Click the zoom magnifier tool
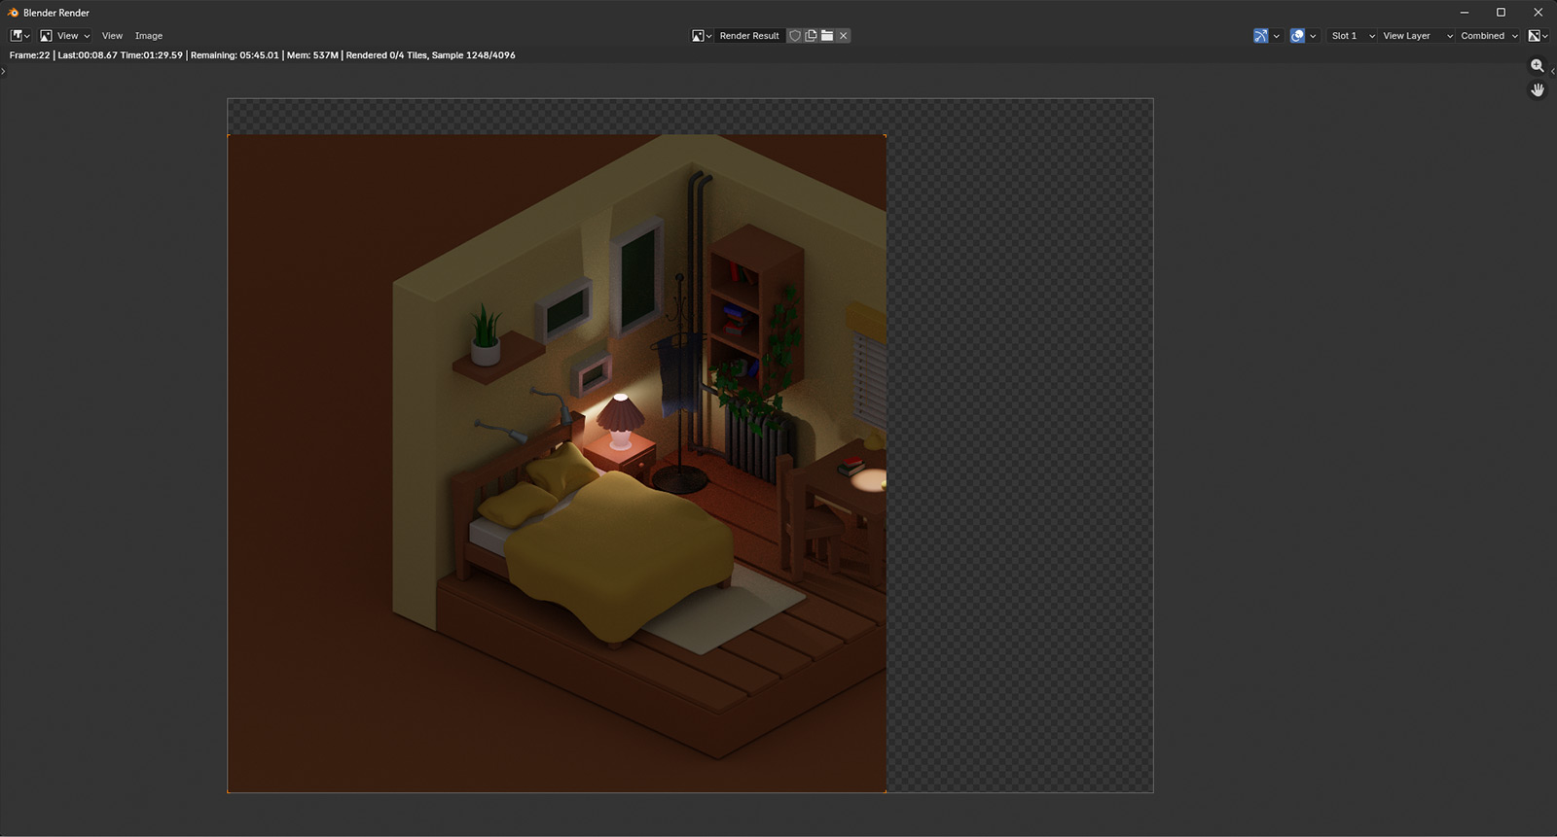Screen dimensions: 1557x837 (1538, 66)
